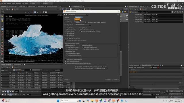Open the Render menu
Screen dimensions: 184x103
pos(9,3)
